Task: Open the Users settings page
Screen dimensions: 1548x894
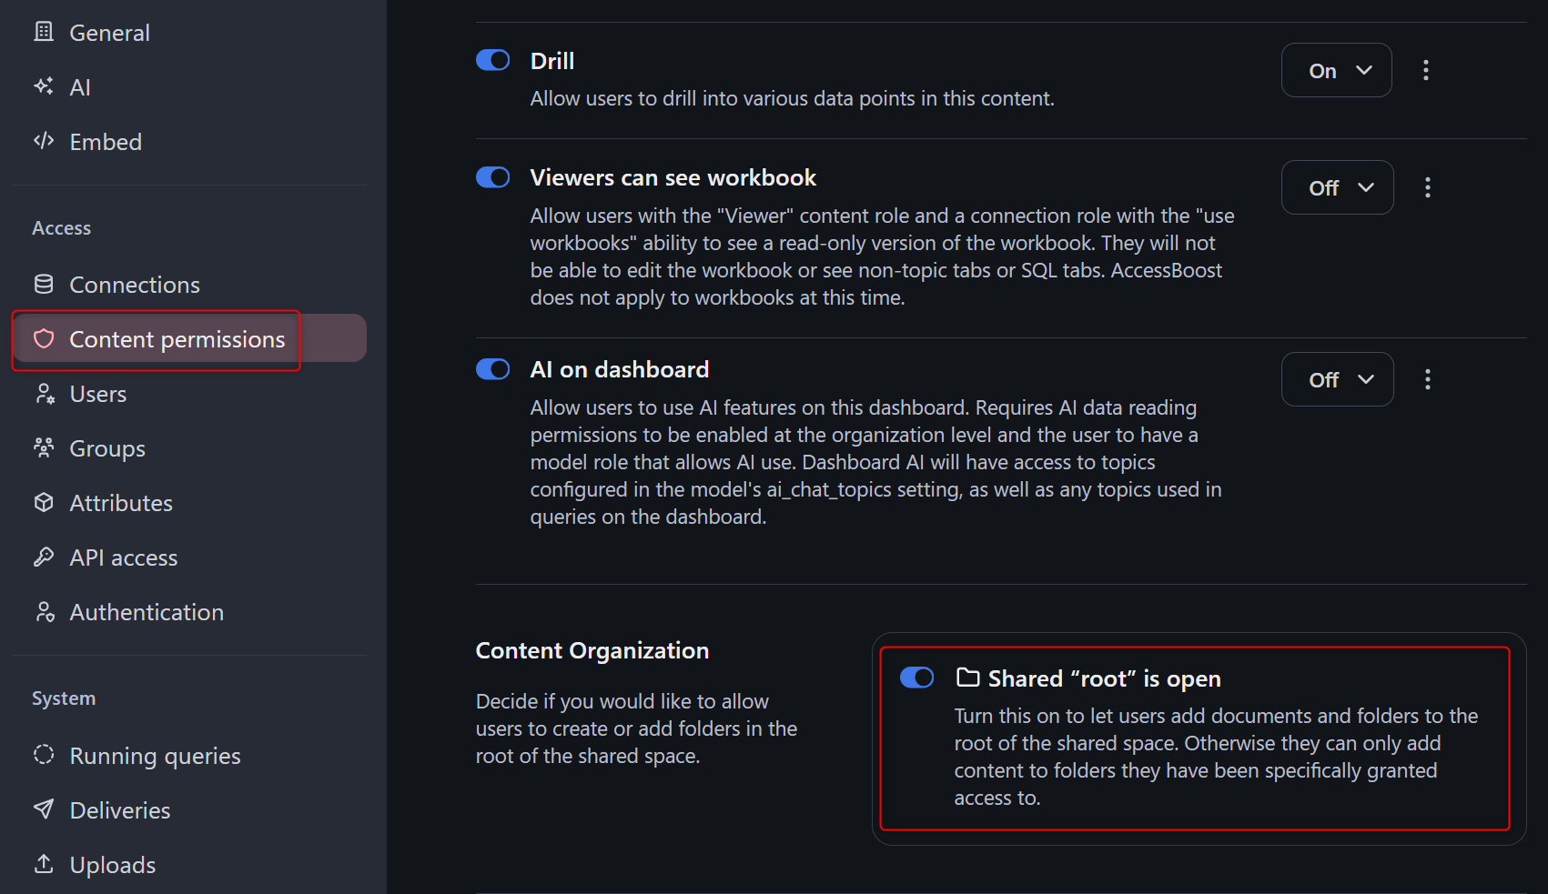Action: 97,394
